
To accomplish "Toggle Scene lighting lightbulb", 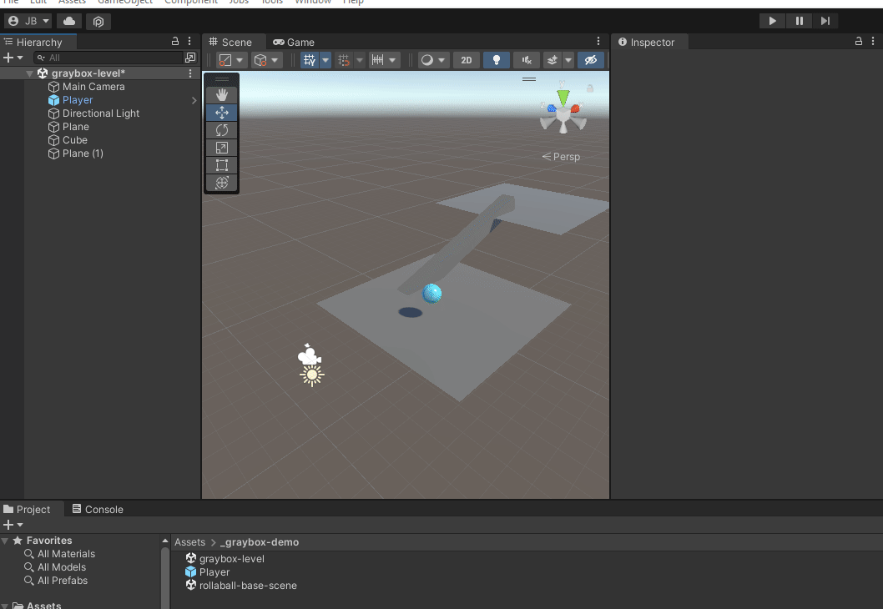I will tap(497, 60).
